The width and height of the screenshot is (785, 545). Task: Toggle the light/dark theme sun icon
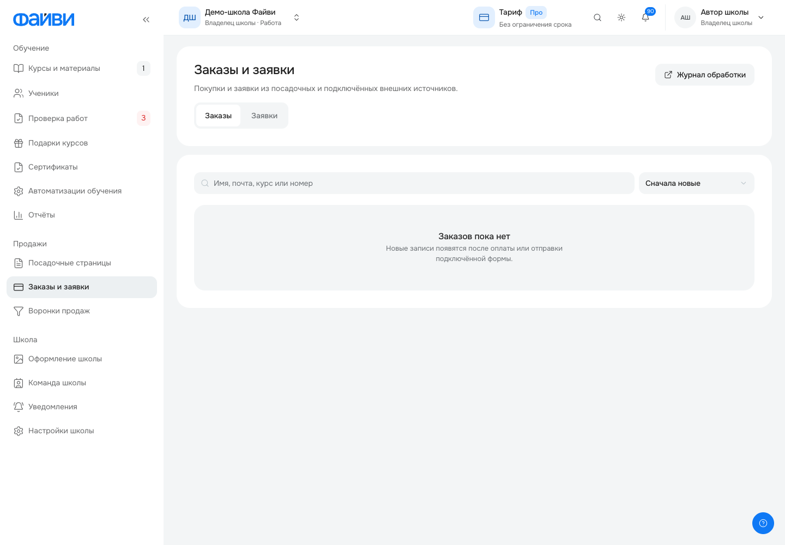pyautogui.click(x=621, y=17)
